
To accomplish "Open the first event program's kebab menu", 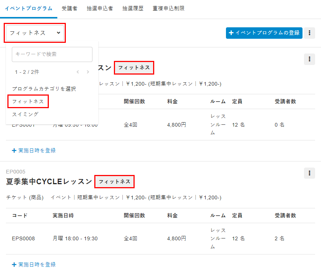I will [x=309, y=59].
